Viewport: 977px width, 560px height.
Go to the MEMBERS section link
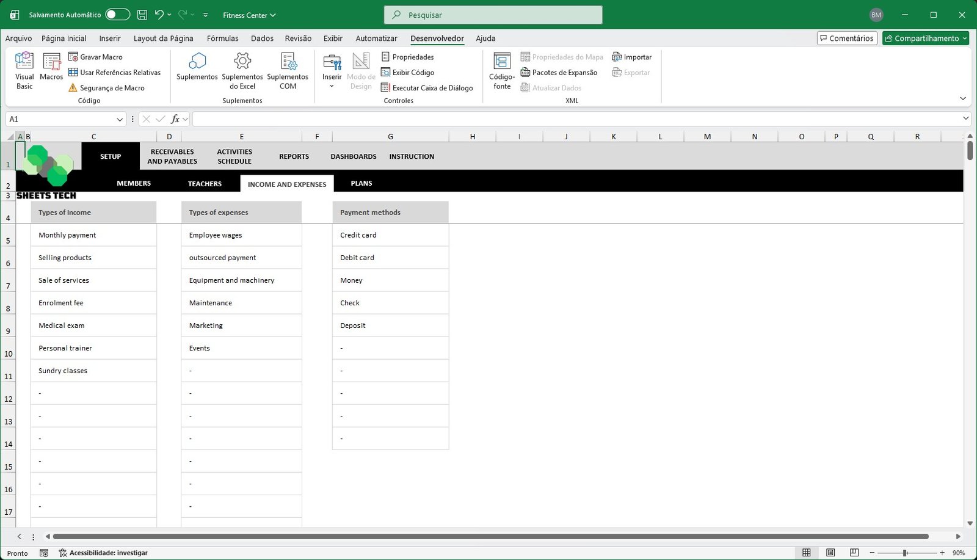tap(134, 183)
